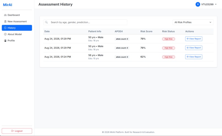The width and height of the screenshot is (222, 136).
Task: Click the Assessment History page title
Action: point(56,4)
